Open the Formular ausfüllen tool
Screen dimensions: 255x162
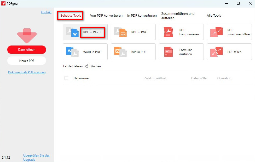click(181, 52)
